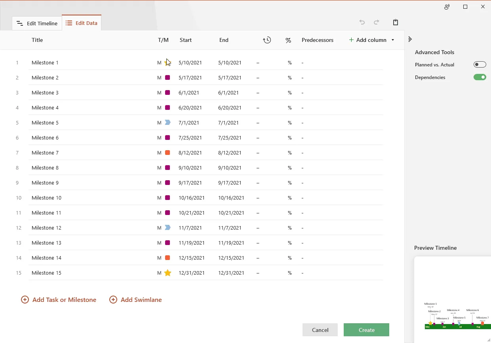This screenshot has width=491, height=343.
Task: Click the feedback person icon in title bar
Action: [447, 7]
